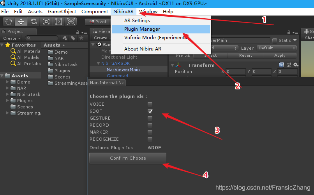314x195 pixels.
Task: Expand Demo folder in Assets tree
Action: pyautogui.click(x=7, y=82)
